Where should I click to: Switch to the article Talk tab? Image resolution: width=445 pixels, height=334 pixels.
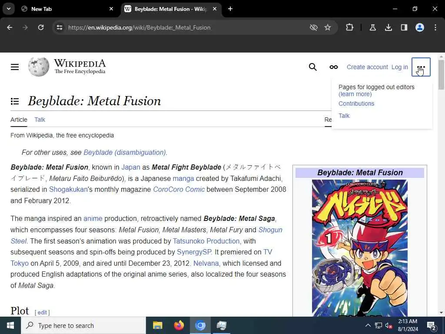tap(40, 120)
